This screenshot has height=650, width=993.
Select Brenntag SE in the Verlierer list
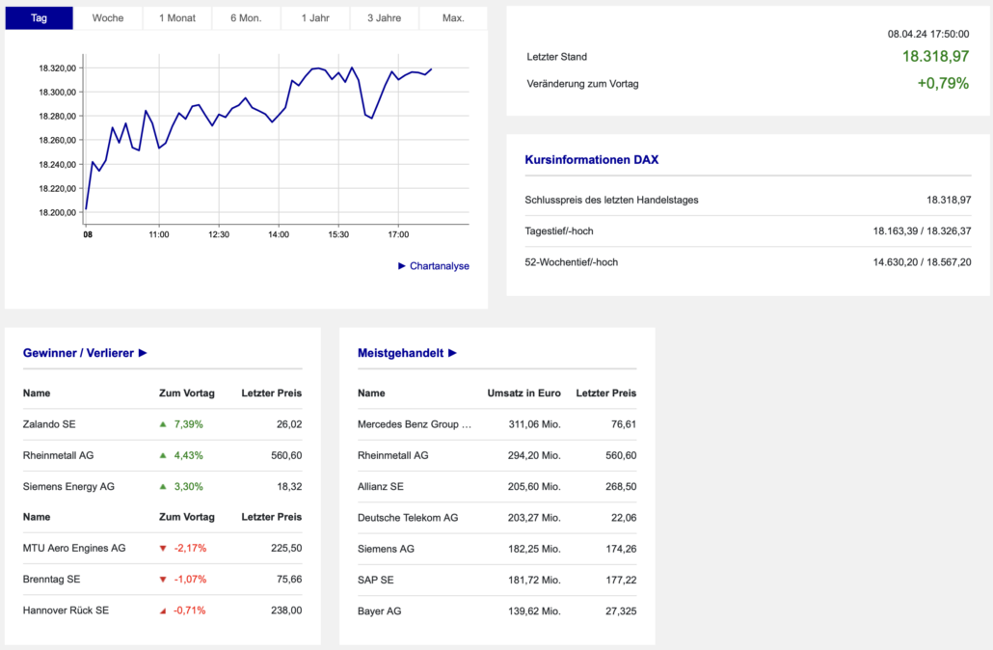[x=51, y=579]
